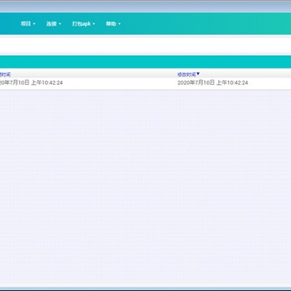
Task: Sort by the 修改时间 column header
Action: tap(188, 74)
